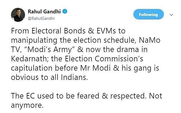
Task: Click the @RahulGandhi handle
Action: (41, 18)
